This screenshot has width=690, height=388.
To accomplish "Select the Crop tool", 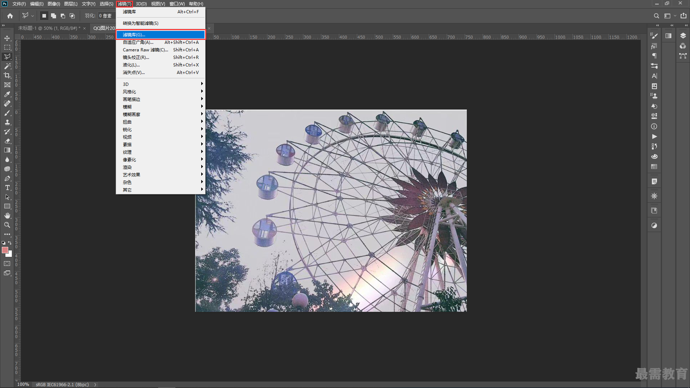I will pos(7,75).
